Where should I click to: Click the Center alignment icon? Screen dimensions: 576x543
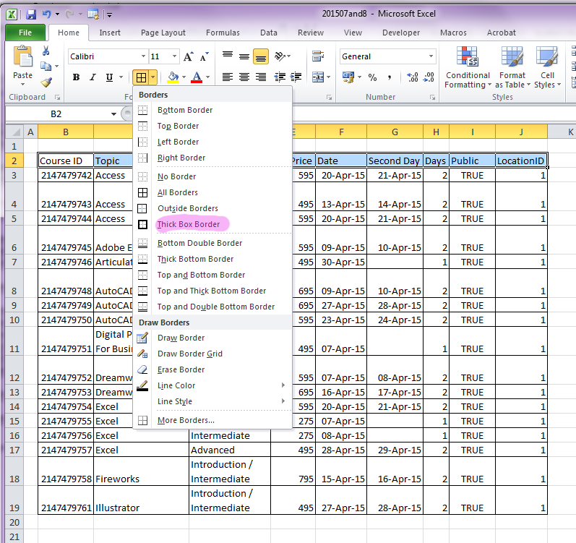click(244, 77)
